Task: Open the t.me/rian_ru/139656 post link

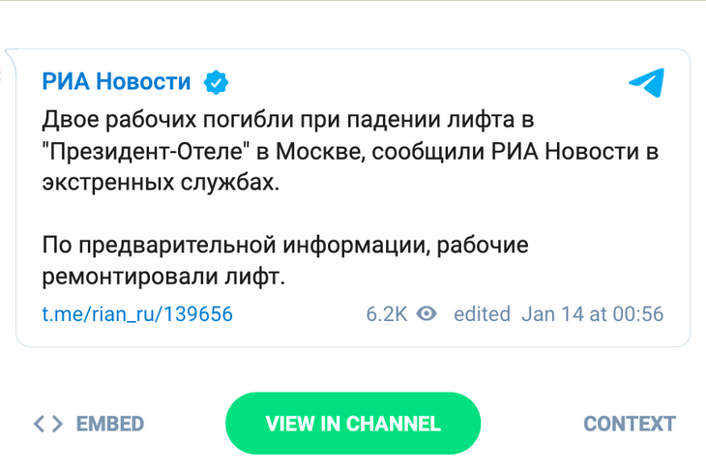Action: 137,314
